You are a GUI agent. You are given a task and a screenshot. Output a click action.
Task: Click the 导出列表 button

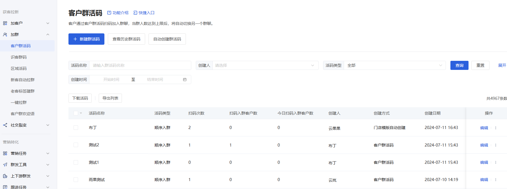click(110, 98)
